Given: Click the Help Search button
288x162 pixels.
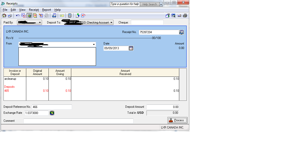Looking at the screenshot, I should pyautogui.click(x=150, y=4).
